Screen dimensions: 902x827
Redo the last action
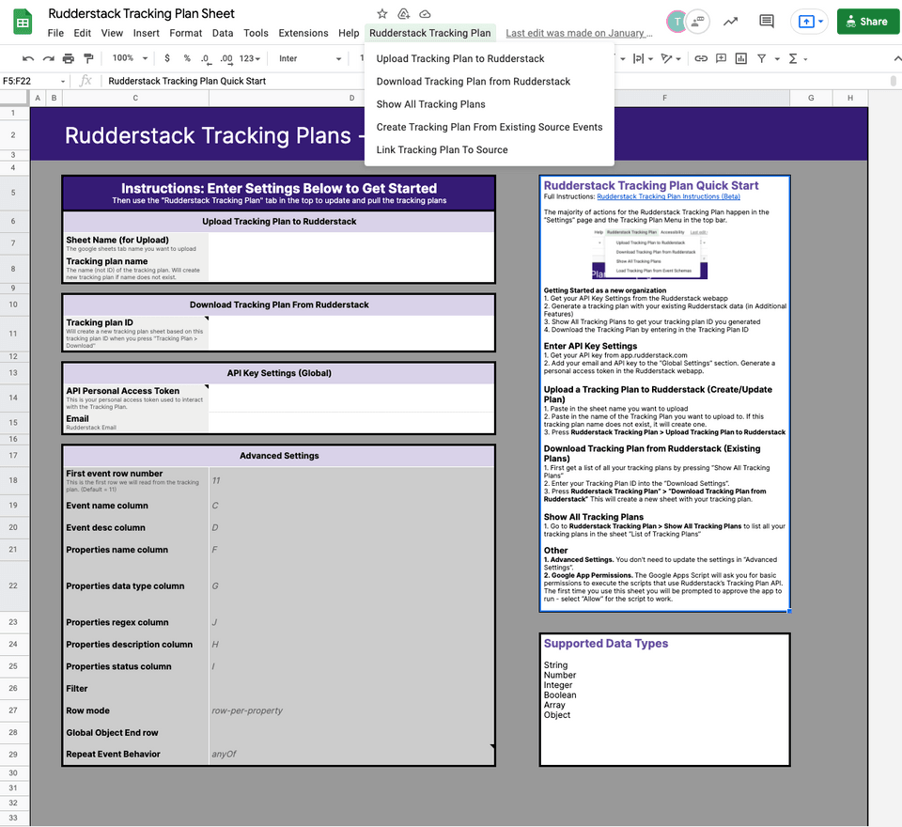tap(48, 58)
